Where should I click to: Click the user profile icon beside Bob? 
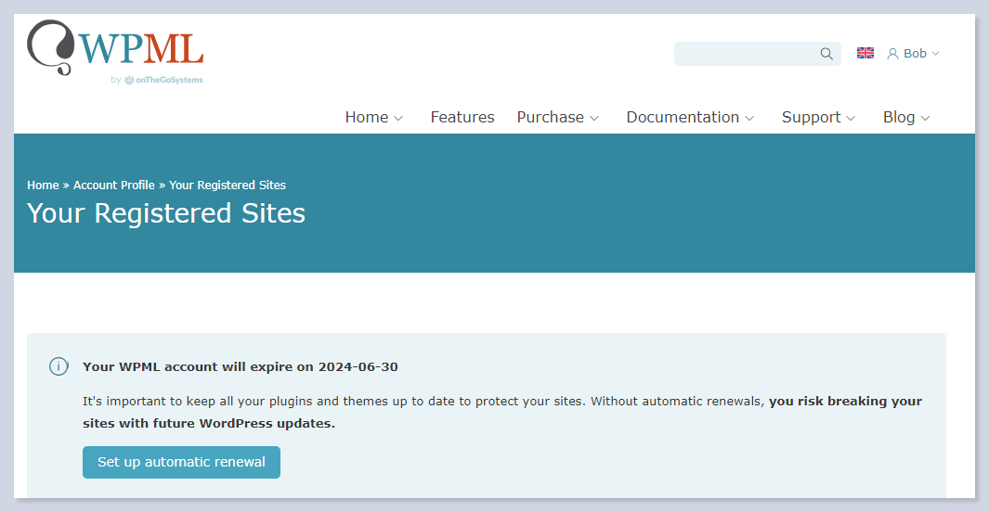(x=892, y=54)
